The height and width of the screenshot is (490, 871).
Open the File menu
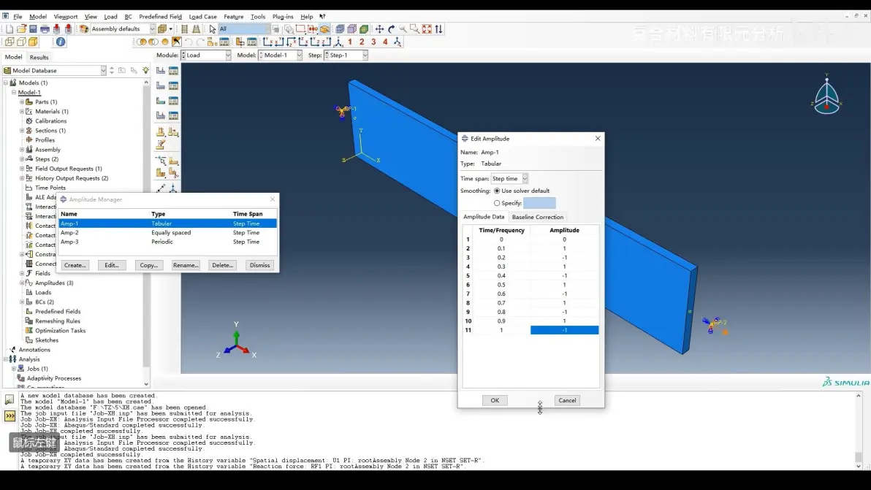(18, 17)
